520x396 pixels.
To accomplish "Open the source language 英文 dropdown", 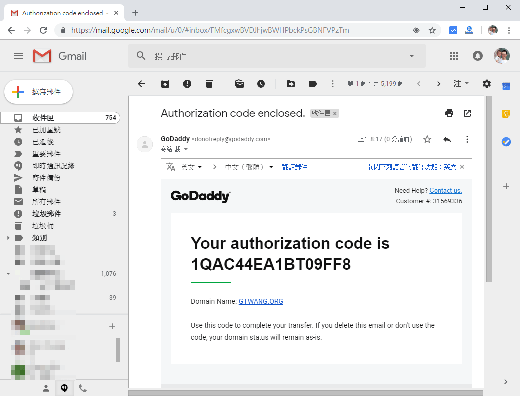I will [191, 167].
